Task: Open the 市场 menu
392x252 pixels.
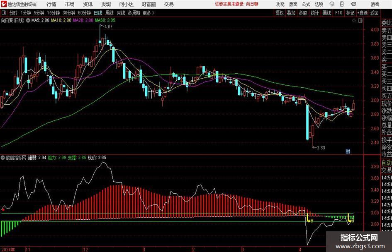Action: [x=70, y=4]
